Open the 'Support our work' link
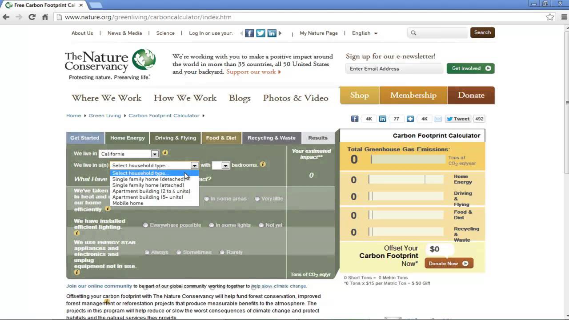The height and width of the screenshot is (320, 569). tap(253, 72)
